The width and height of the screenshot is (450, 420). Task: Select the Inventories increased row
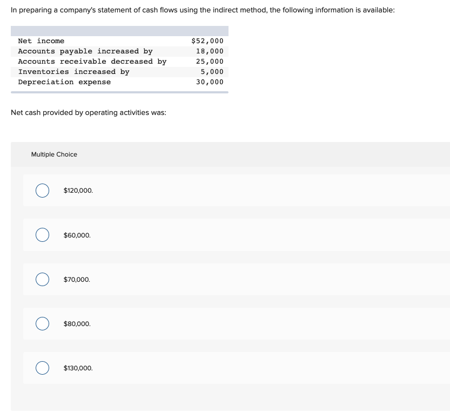[119, 71]
